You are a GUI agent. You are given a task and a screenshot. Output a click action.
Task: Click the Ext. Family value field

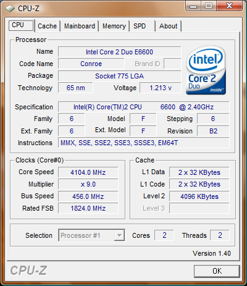tap(72, 131)
